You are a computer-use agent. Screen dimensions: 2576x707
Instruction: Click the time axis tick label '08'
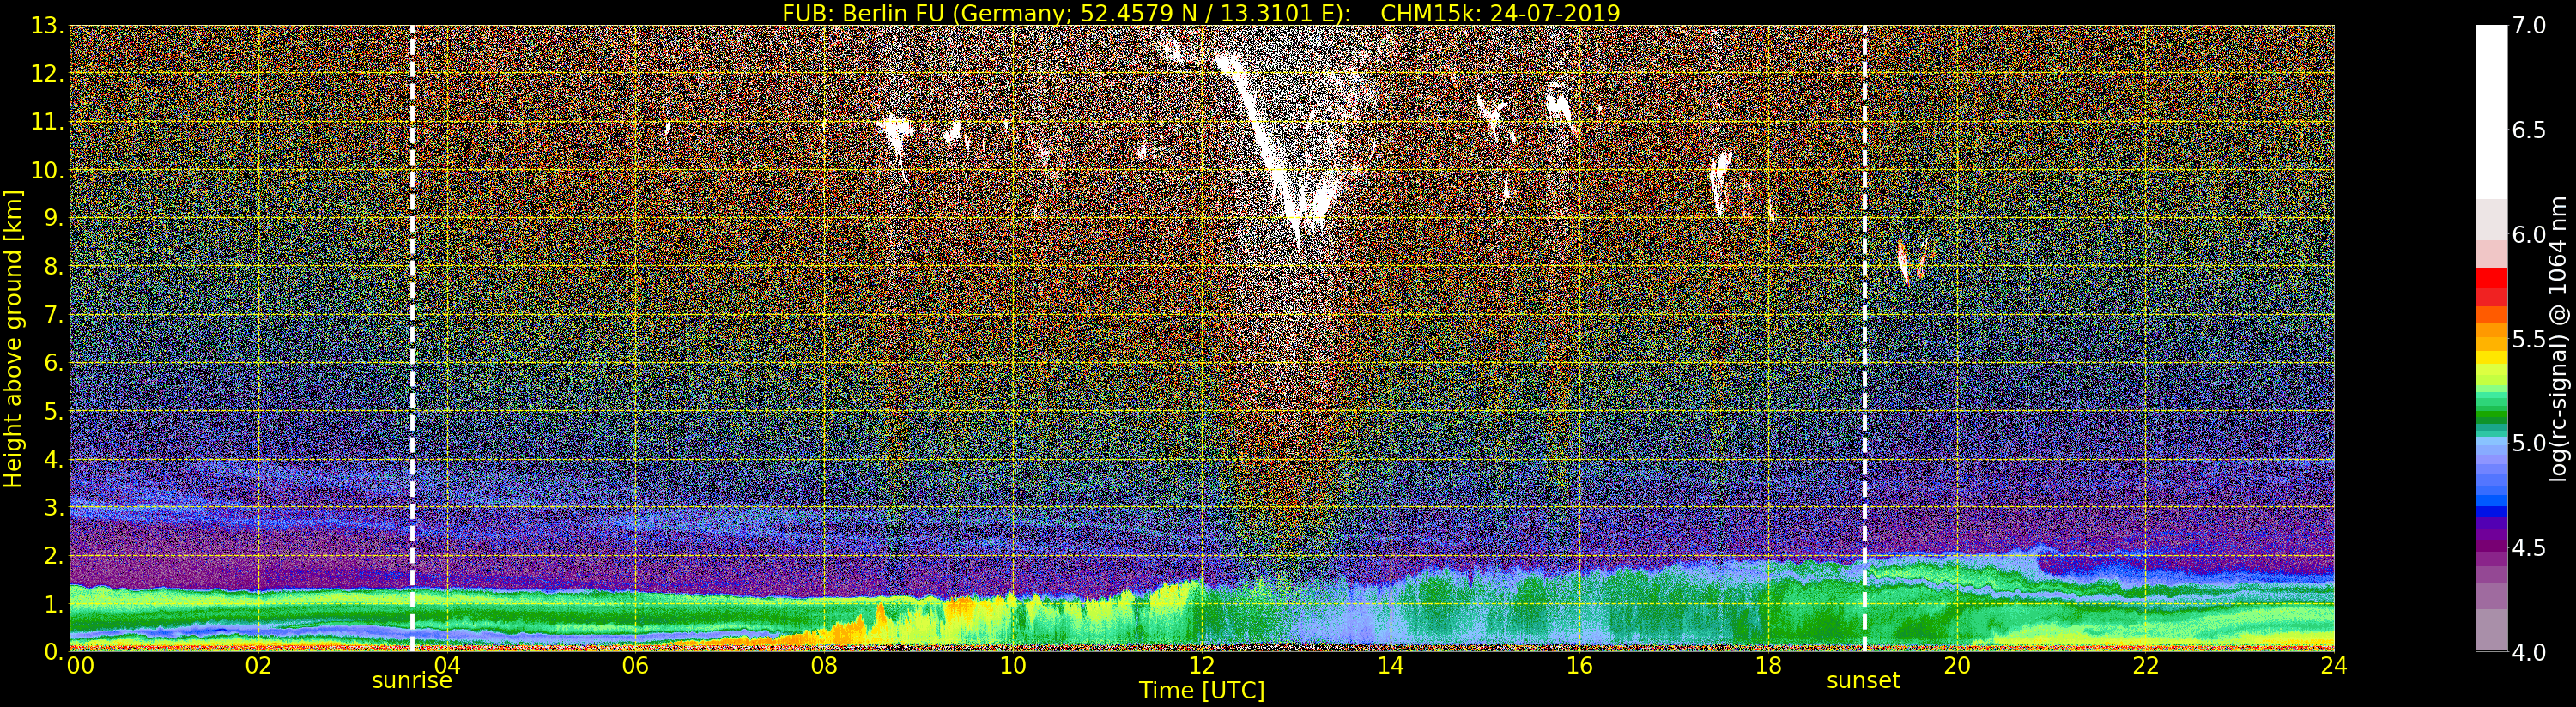point(824,666)
